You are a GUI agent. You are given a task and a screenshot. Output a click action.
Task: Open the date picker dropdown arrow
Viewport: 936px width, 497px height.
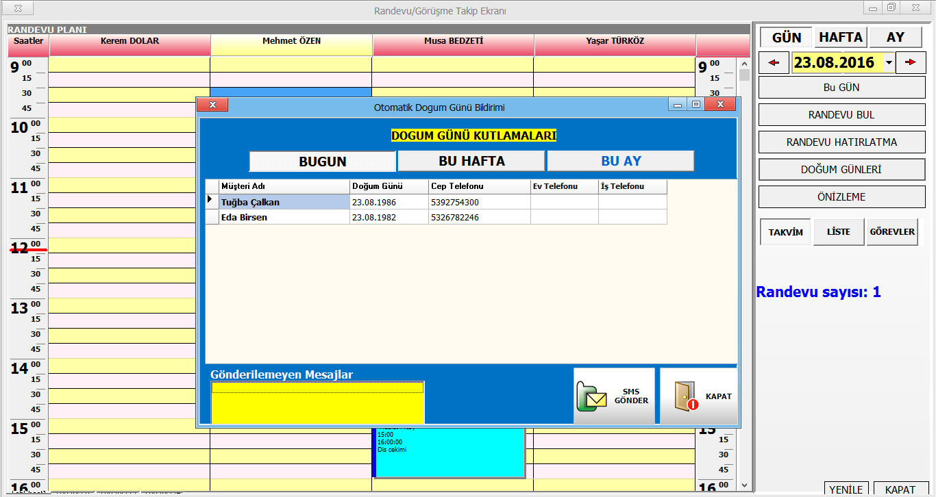coord(889,62)
